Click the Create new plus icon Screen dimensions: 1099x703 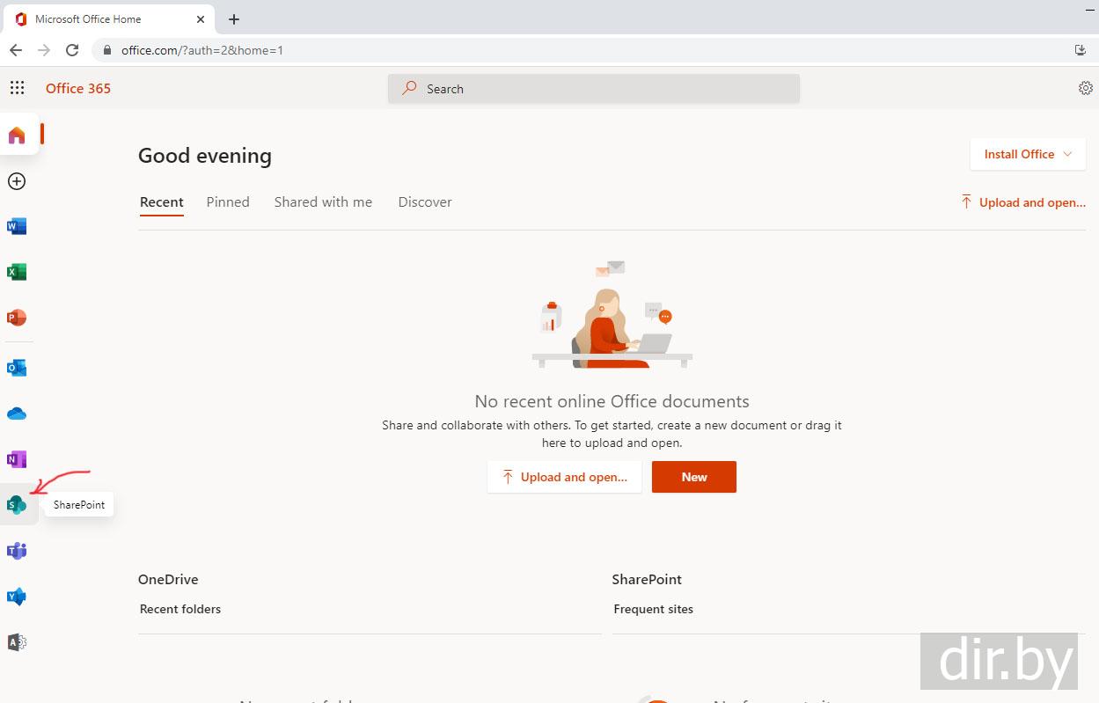(x=17, y=181)
